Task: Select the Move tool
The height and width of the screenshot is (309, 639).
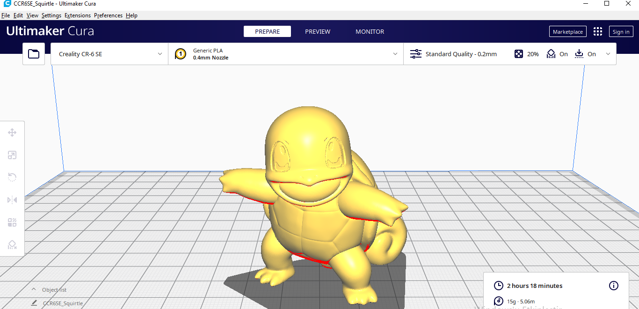Action: pos(12,132)
